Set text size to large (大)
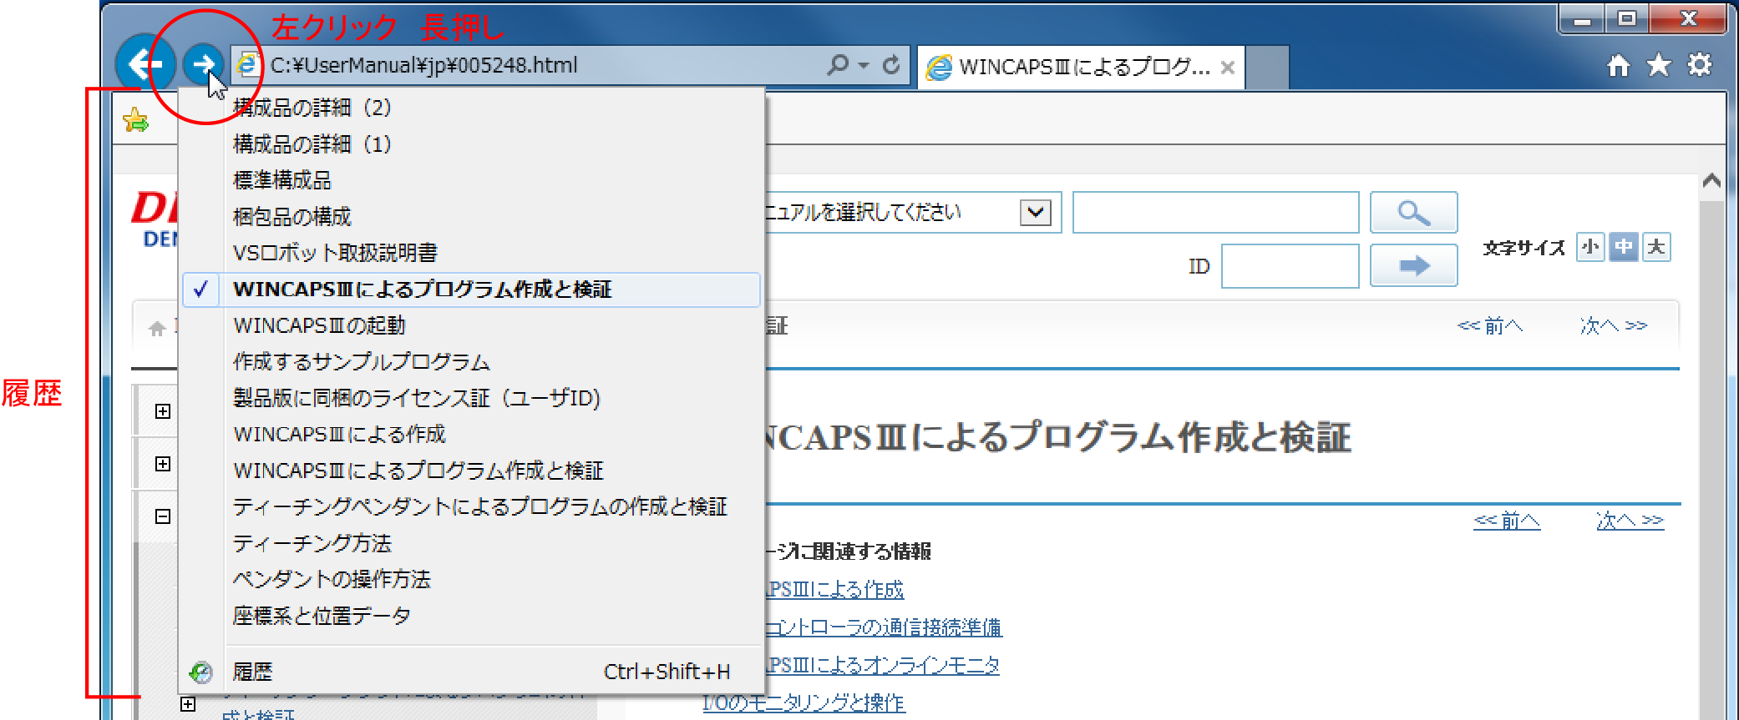 (x=1655, y=247)
